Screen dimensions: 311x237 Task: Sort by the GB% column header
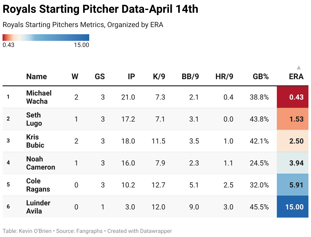tap(261, 77)
